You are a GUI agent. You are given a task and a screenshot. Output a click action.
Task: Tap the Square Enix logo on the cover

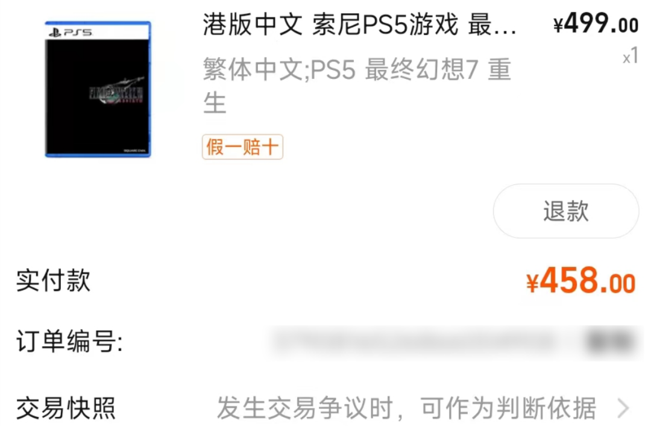(x=134, y=150)
